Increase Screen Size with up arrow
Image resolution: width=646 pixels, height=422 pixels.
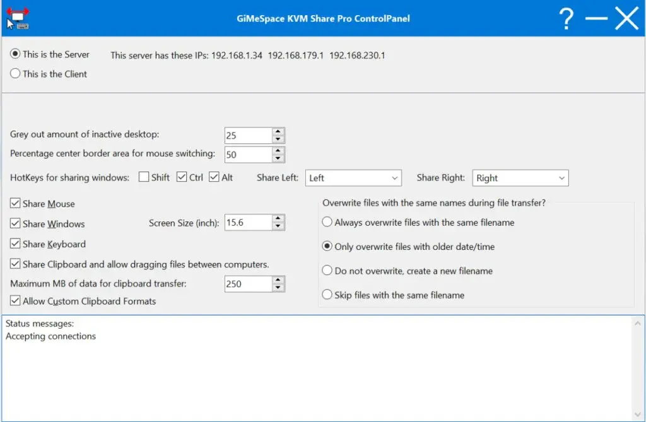point(278,218)
